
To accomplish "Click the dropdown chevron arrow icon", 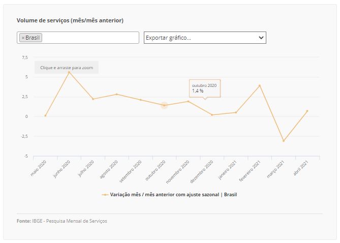I will 261,38.
